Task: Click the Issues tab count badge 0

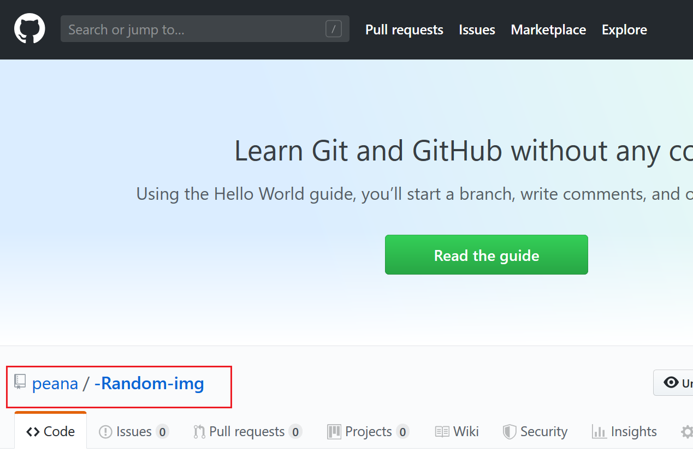Action: [x=162, y=432]
